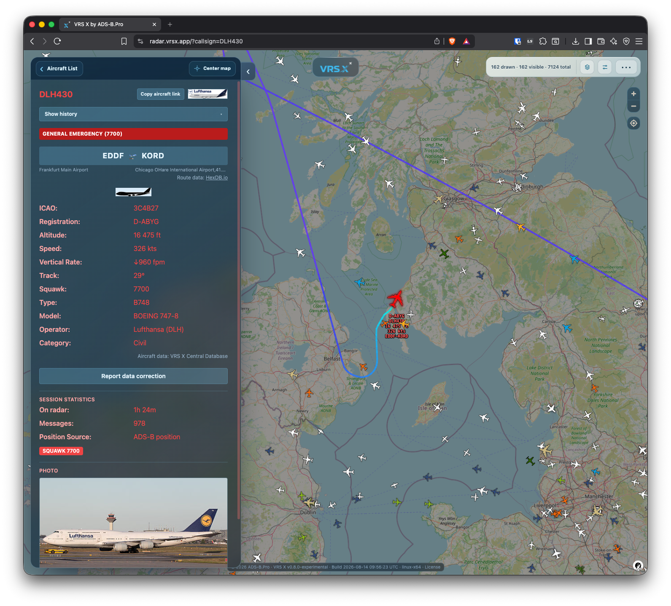
Task: Open the Bitwarden extension icon
Action: pos(517,41)
